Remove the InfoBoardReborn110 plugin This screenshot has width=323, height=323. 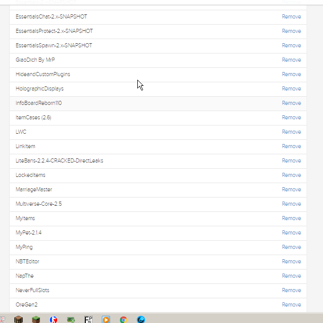click(x=291, y=103)
